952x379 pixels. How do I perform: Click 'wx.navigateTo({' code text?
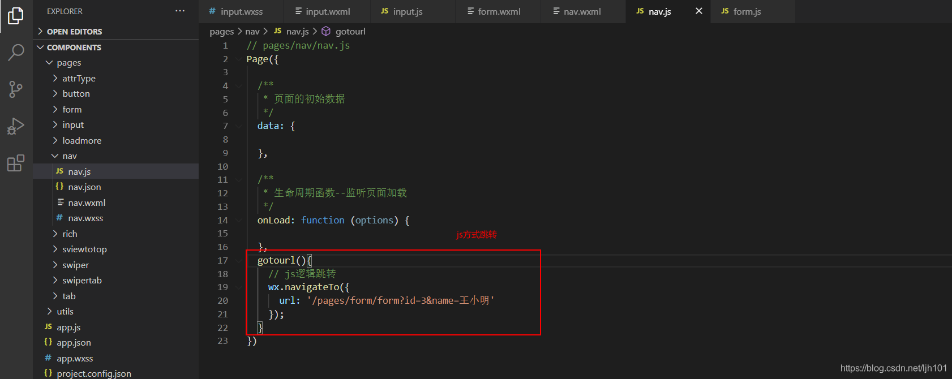(309, 287)
